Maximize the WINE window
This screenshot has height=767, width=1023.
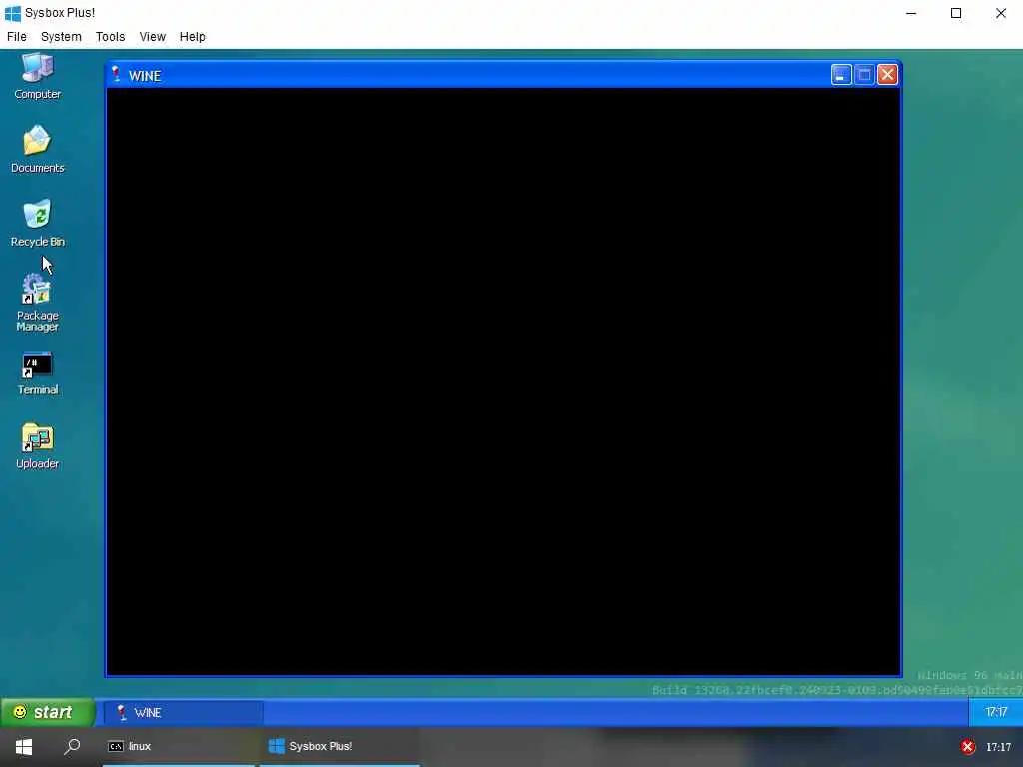[x=864, y=75]
